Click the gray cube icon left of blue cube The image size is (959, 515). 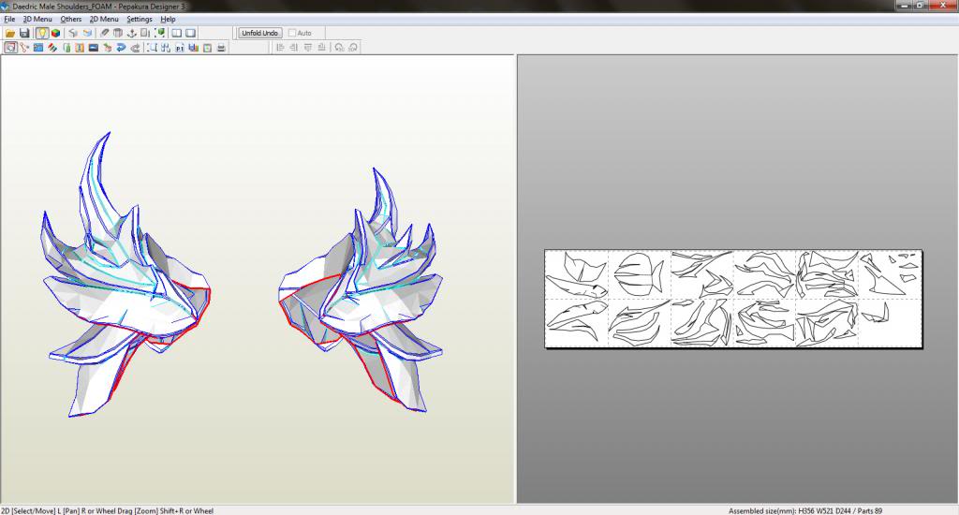point(73,33)
